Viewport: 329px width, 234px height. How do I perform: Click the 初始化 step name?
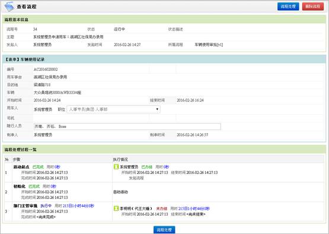point(20,186)
